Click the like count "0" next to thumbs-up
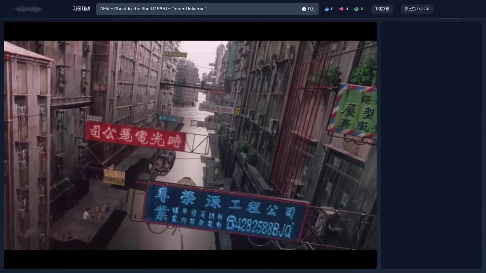 332,9
